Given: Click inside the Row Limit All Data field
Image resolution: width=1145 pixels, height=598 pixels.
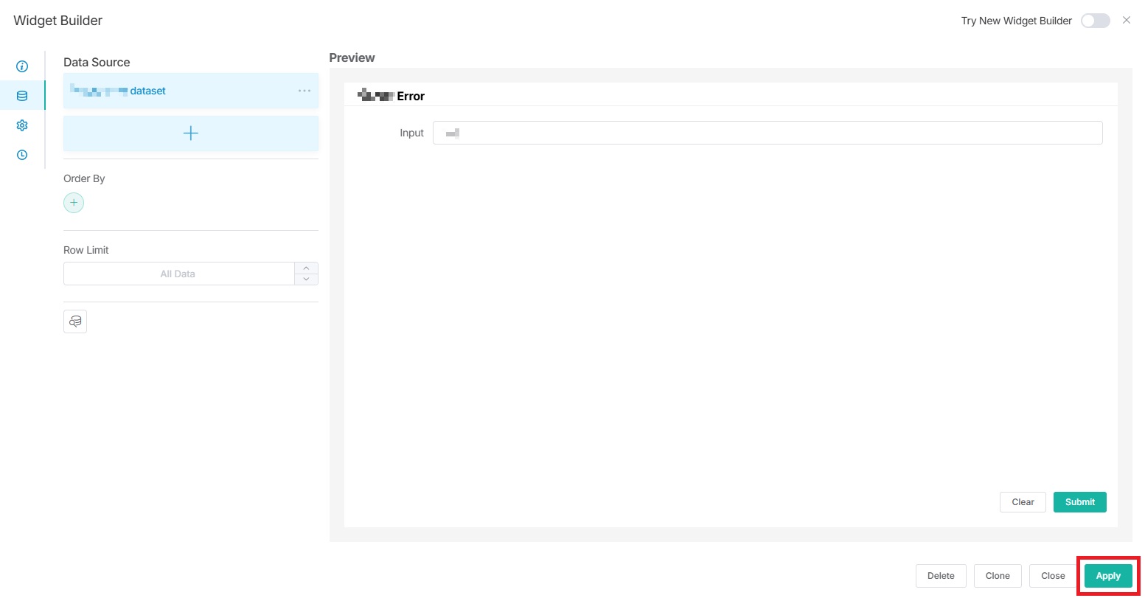Looking at the screenshot, I should pos(177,273).
